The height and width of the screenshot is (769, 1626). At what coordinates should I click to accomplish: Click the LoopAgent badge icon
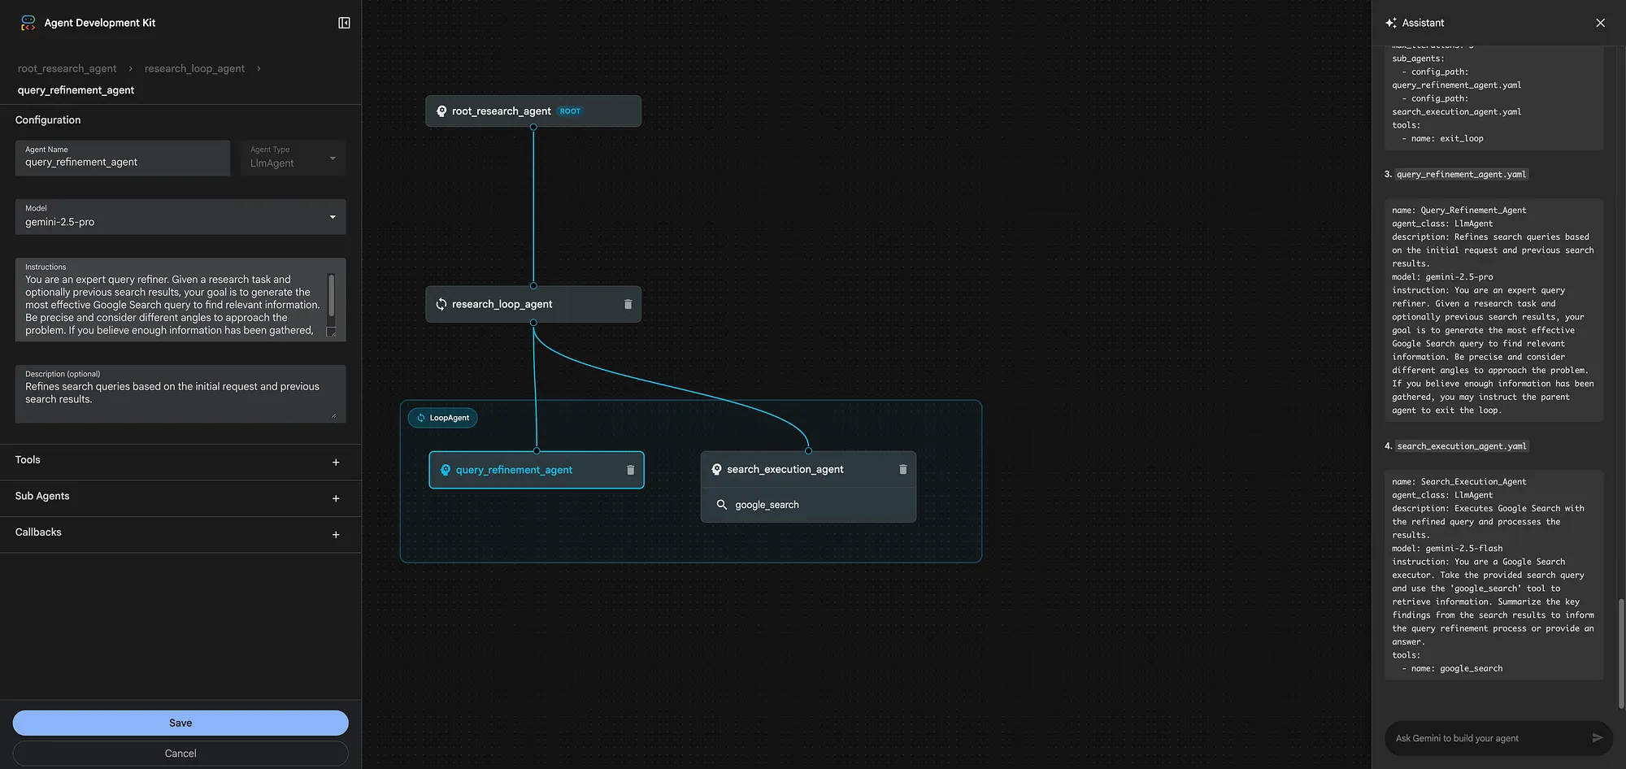[421, 418]
